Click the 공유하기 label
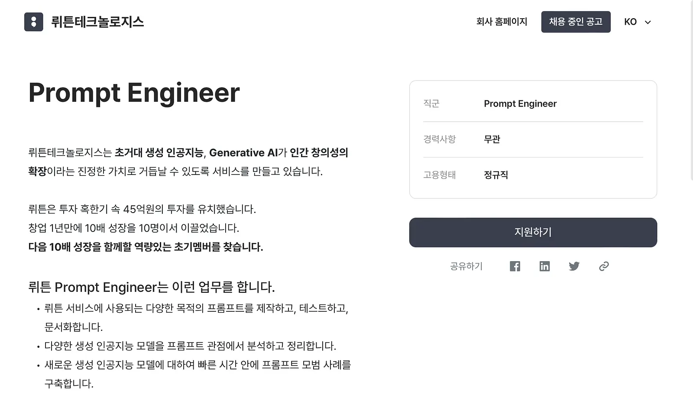693x401 pixels. (x=466, y=266)
